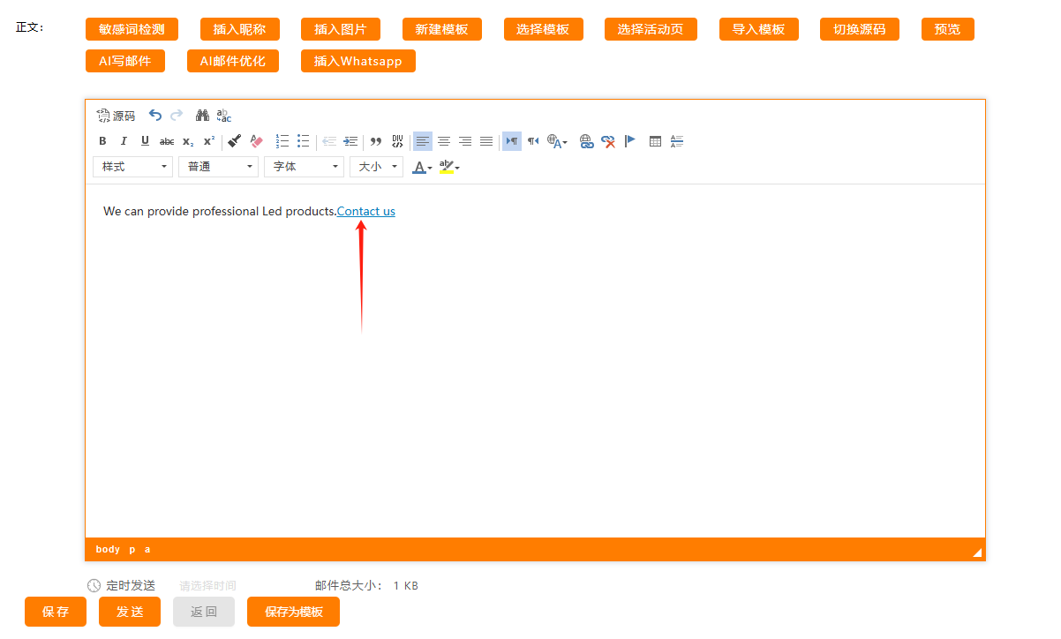Click the 插入昵称 button

239,29
